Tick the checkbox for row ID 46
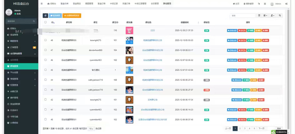Viewport: 295px width, 134px height. 45,60
